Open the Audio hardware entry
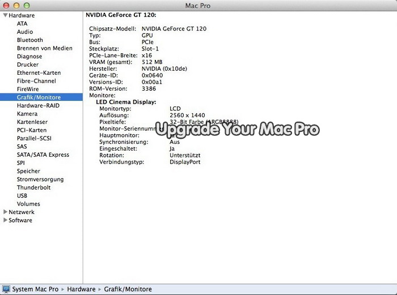The width and height of the screenshot is (397, 295). tap(24, 32)
